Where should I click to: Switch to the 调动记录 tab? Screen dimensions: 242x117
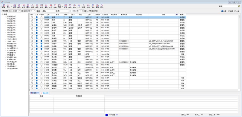click(x=45, y=93)
